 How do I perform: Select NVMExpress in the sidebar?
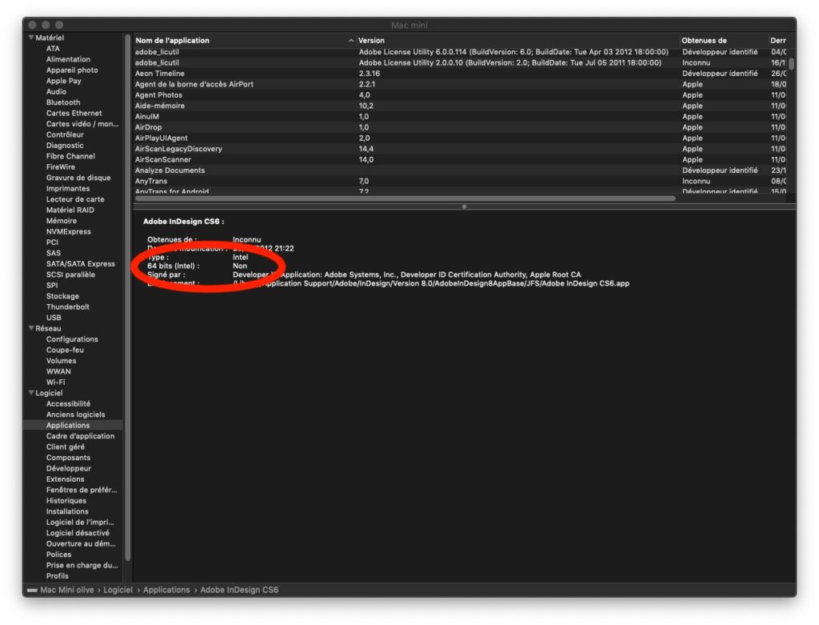pyautogui.click(x=69, y=231)
